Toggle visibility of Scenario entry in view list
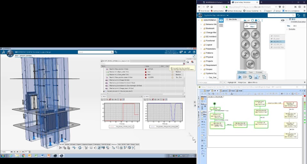Screen dimensions: 307x164 point(272,36)
